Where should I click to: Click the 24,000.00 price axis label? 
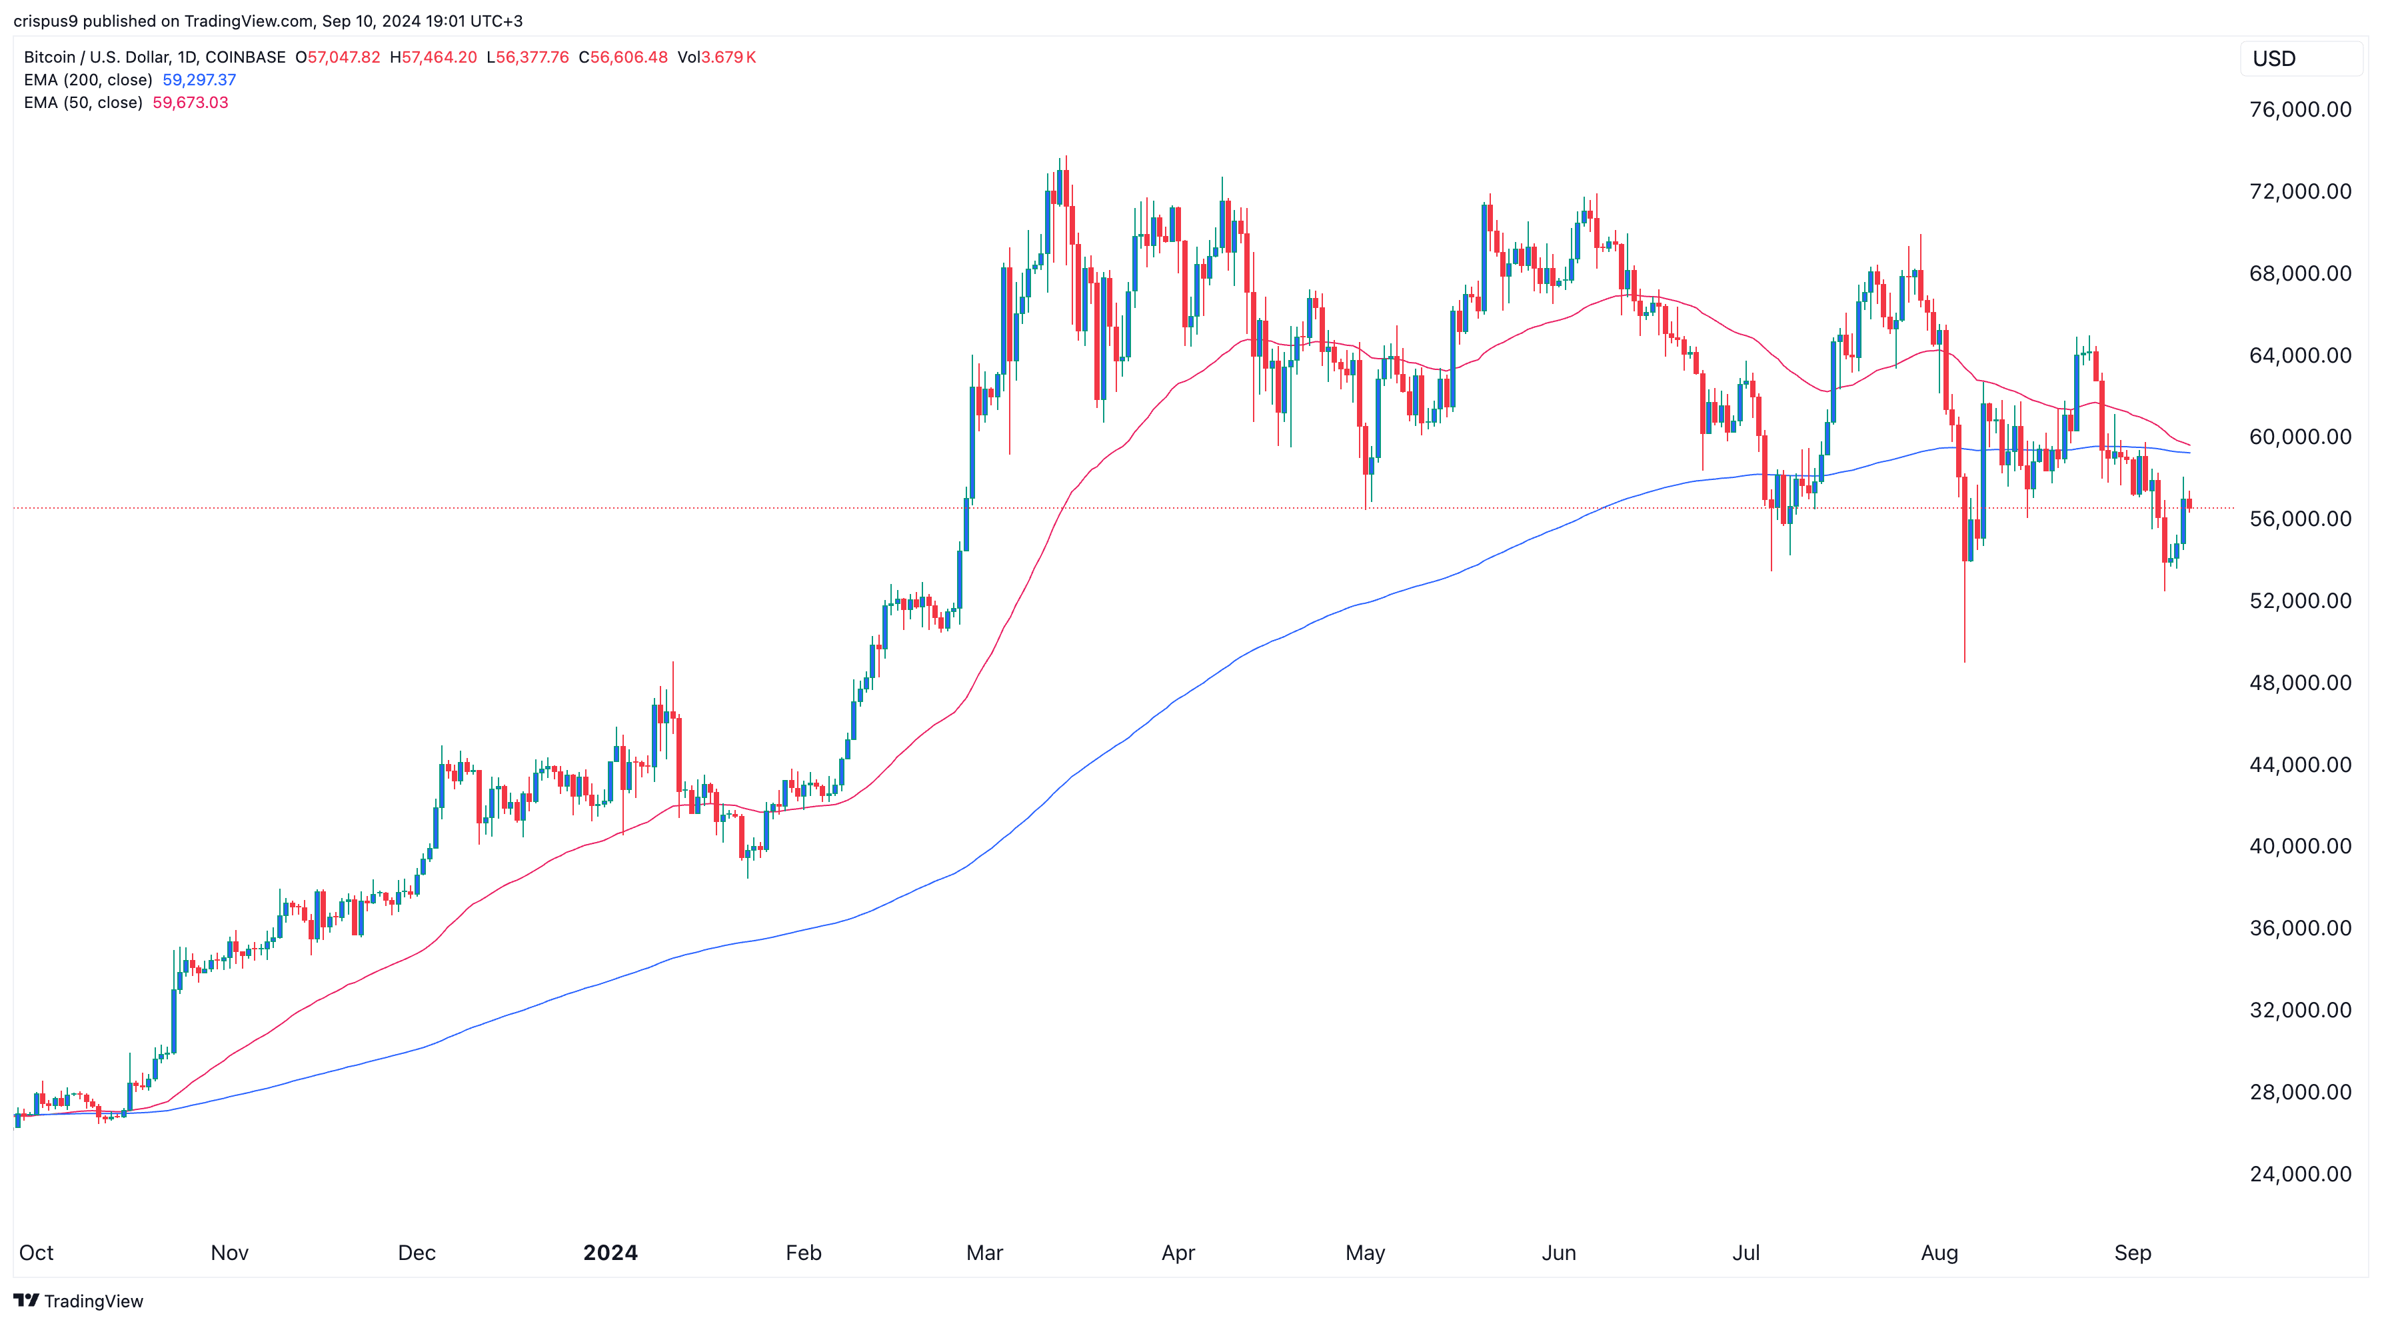pyautogui.click(x=2301, y=1173)
